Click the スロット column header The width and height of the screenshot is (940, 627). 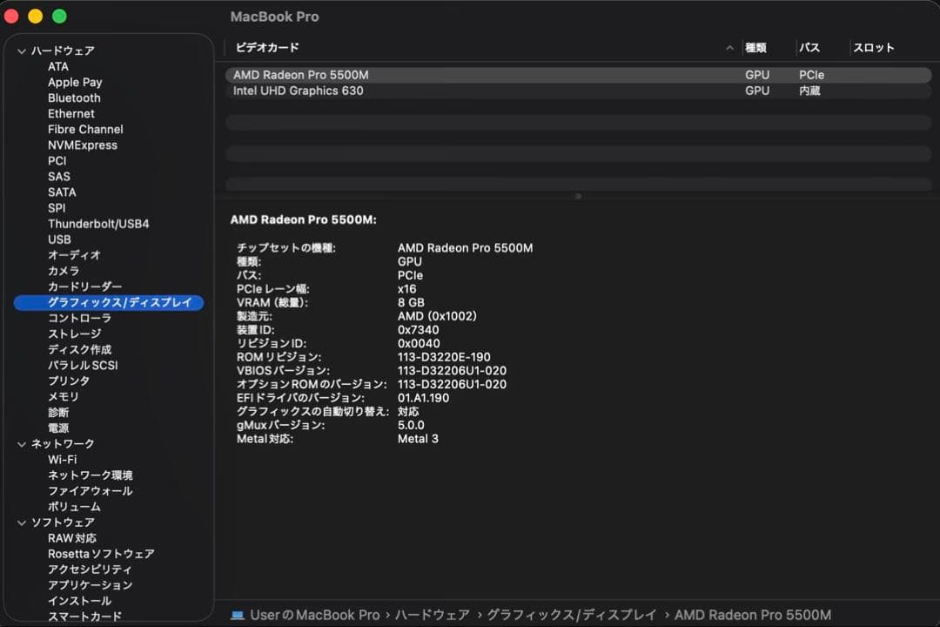coord(874,48)
